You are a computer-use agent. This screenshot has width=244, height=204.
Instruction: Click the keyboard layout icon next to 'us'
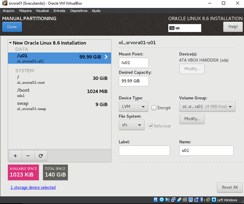172,28
